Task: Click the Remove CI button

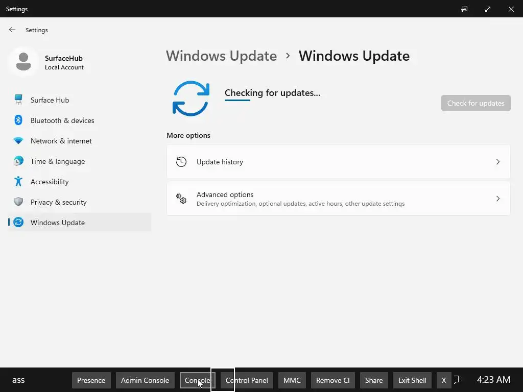Action: click(x=333, y=380)
